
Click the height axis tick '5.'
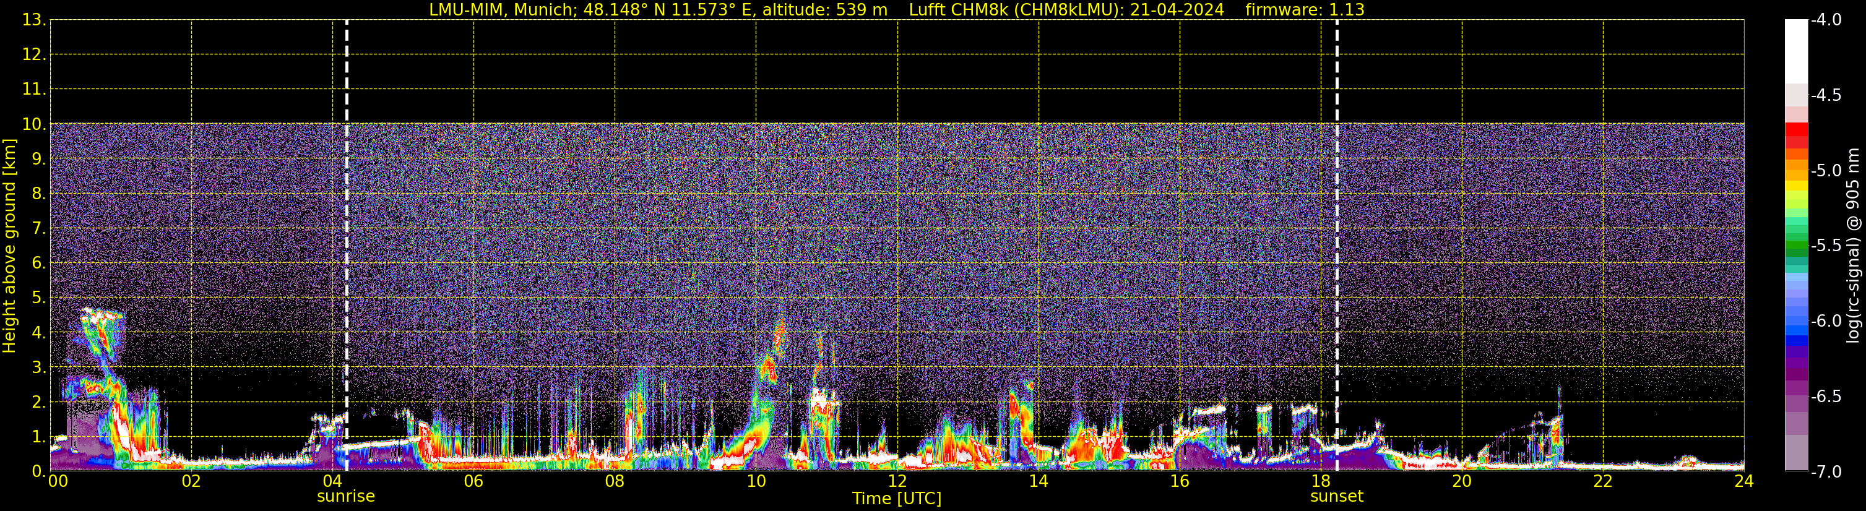(x=38, y=298)
